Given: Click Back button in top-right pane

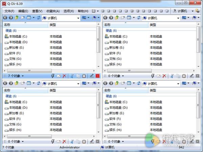Looking at the screenshot, I should click(105, 18).
